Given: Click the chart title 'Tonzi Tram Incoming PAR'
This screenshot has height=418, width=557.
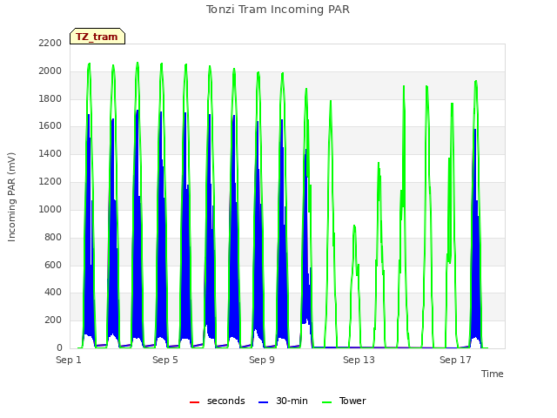Looking at the screenshot, I should [278, 10].
